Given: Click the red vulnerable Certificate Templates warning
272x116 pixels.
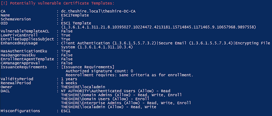Looking at the screenshot, I should (x=58, y=3).
